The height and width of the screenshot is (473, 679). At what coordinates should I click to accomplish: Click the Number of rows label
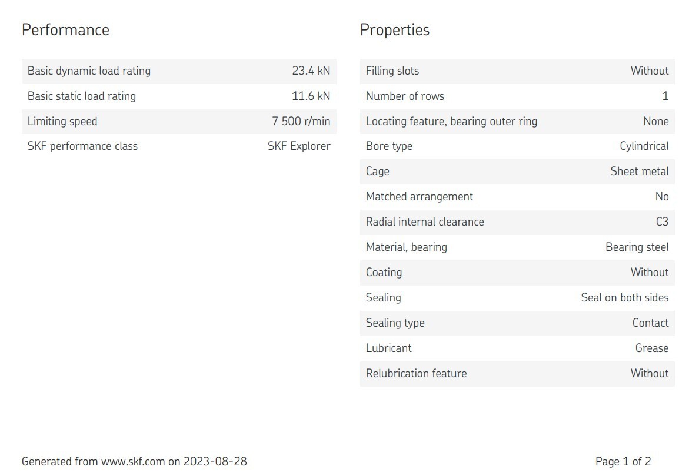pos(405,96)
